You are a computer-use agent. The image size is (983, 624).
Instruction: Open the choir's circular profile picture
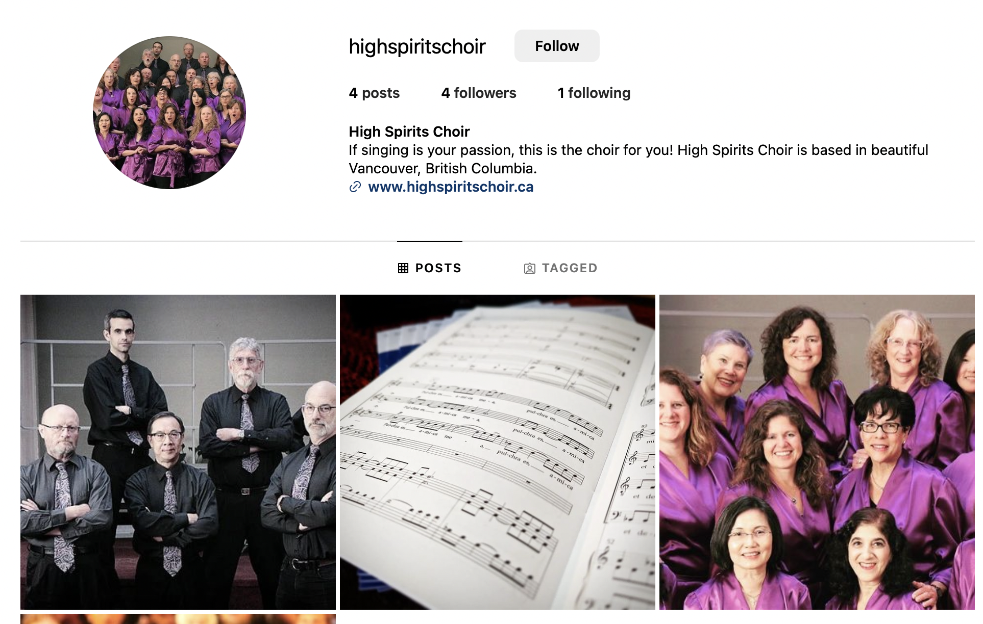pos(169,113)
